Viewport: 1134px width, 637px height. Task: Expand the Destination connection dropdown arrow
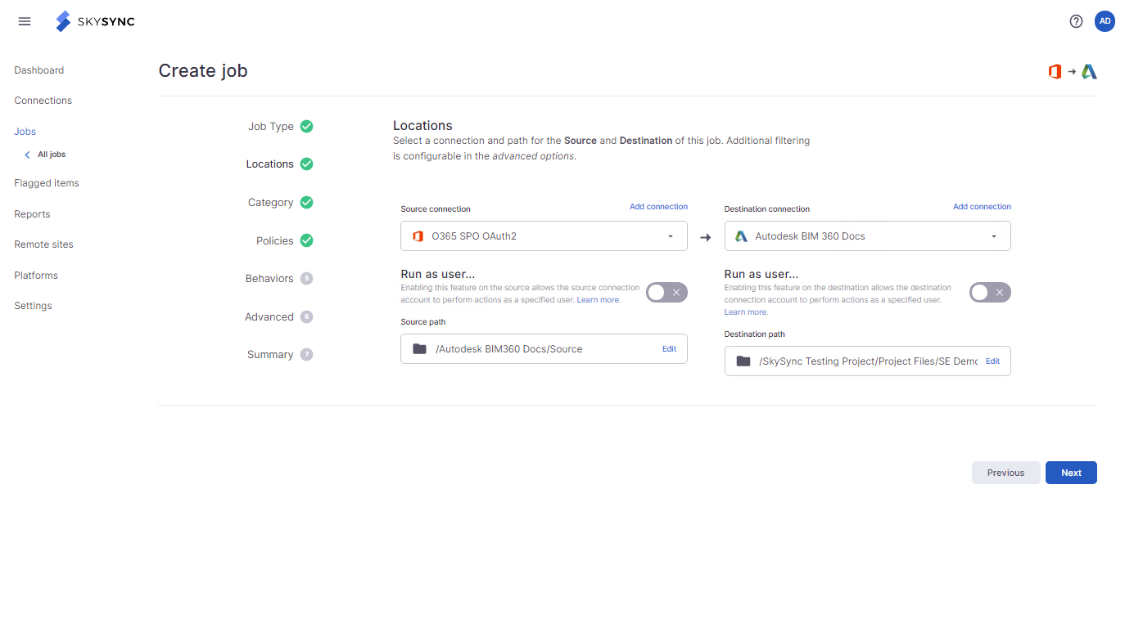pyautogui.click(x=994, y=236)
